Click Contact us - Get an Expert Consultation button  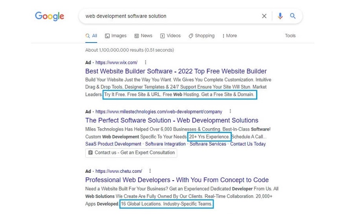tap(131, 153)
